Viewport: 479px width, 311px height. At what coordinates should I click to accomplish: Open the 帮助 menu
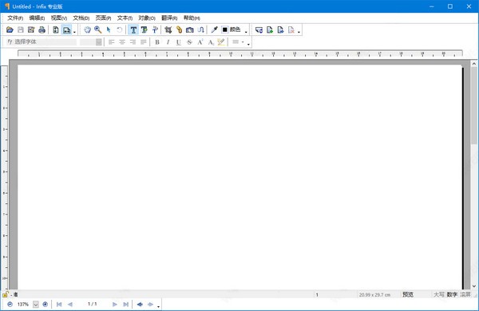(x=192, y=18)
